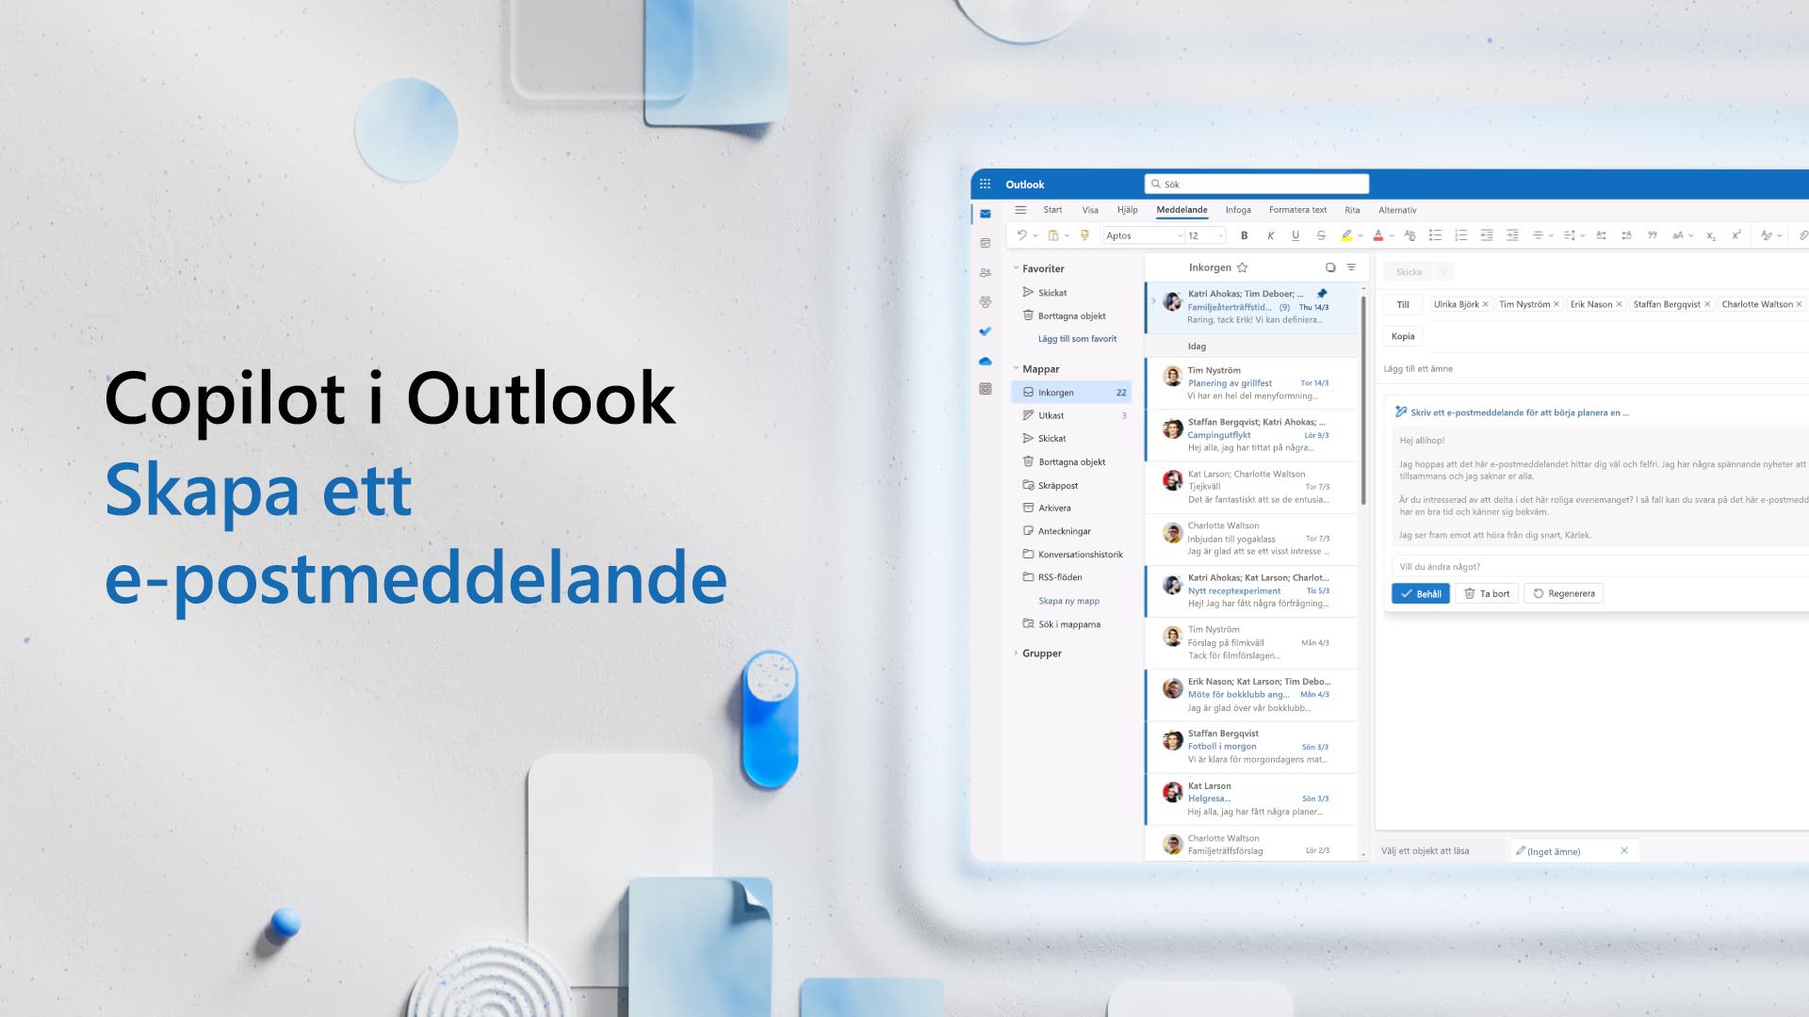1809x1017 pixels.
Task: Click the Text highlight color icon
Action: [1348, 236]
